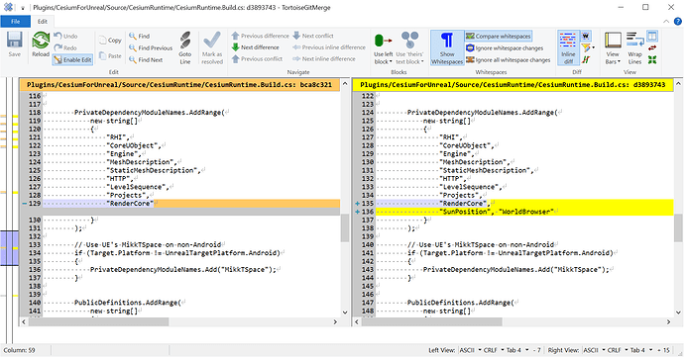Open Goto Line dialog
The image size is (684, 357).
(185, 47)
